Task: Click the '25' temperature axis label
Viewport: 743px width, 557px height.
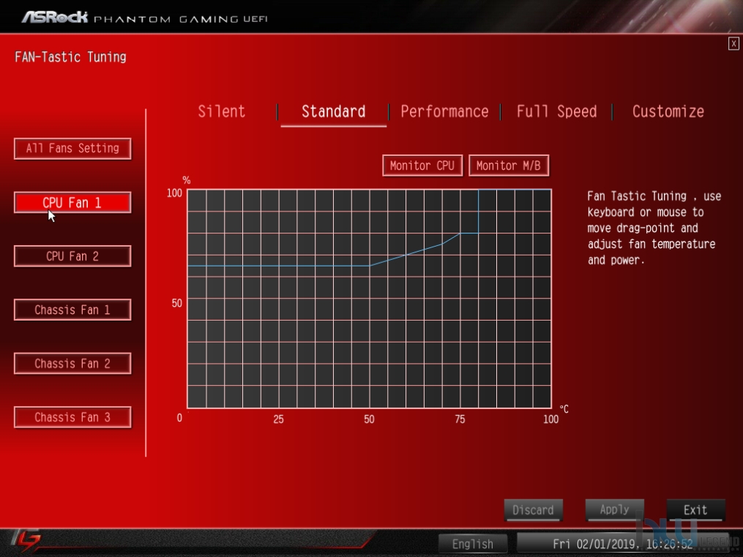Action: (x=278, y=419)
